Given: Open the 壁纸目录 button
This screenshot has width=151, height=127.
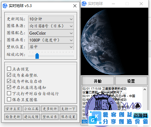Looking at the screenshot, I should point(50,117).
